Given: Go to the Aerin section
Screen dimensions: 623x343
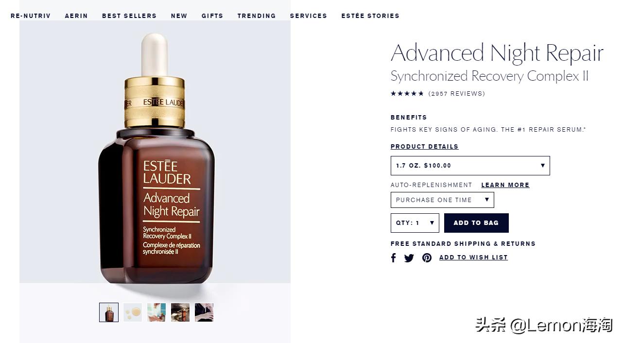Looking at the screenshot, I should (x=76, y=16).
